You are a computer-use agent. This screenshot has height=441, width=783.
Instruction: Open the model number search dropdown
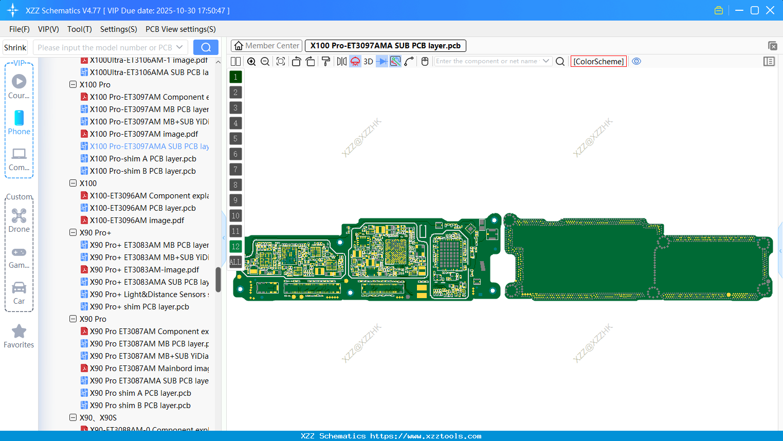[x=179, y=47]
